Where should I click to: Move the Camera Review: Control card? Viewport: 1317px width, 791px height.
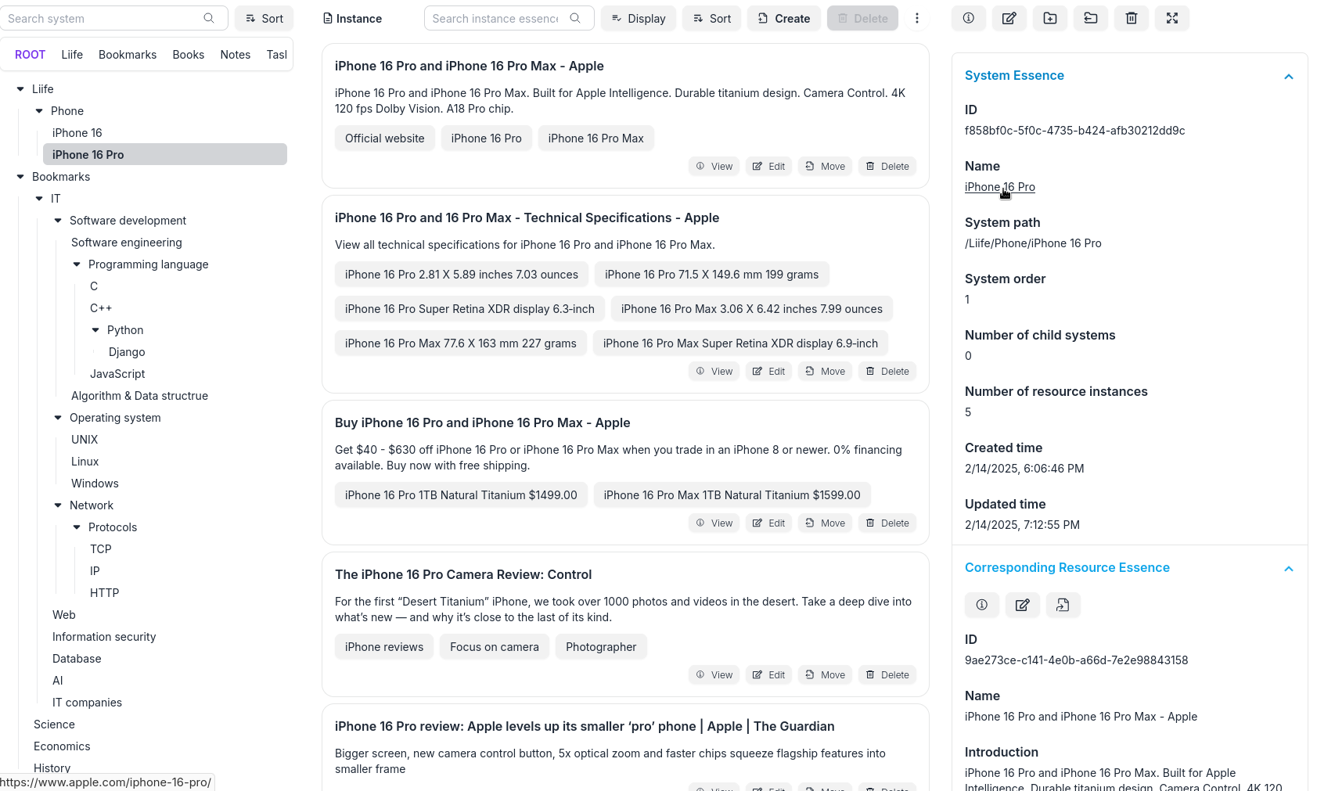(826, 674)
